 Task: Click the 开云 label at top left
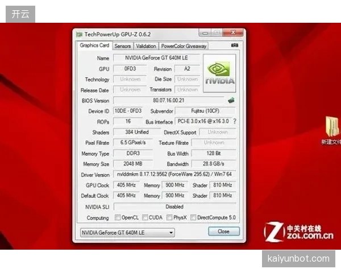tap(20, 14)
